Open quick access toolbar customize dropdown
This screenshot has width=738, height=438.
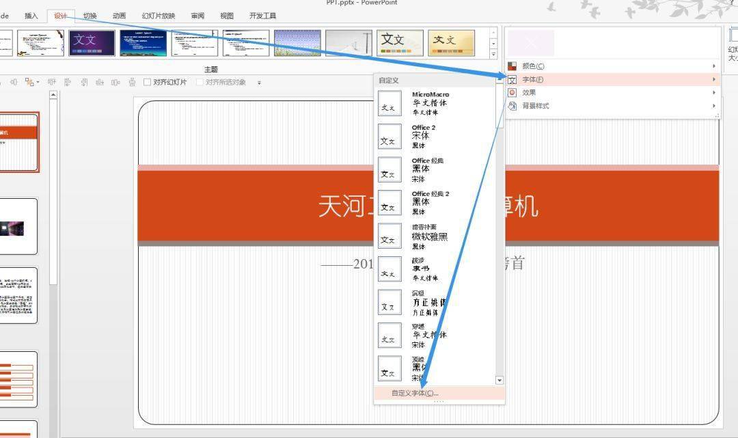point(259,83)
